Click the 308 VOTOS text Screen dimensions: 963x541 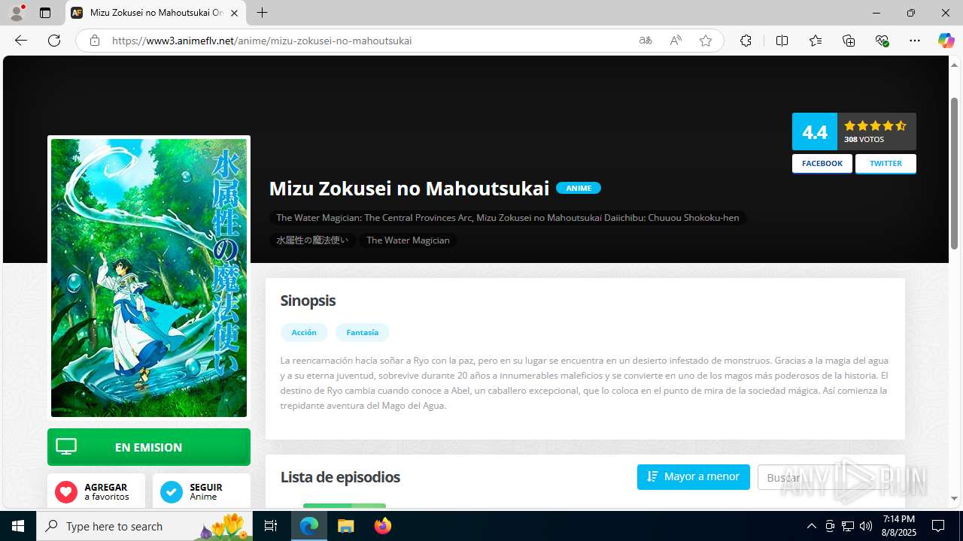[864, 140]
